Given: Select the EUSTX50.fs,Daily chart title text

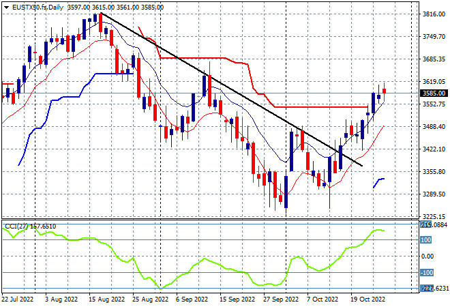Looking at the screenshot, I should [x=37, y=8].
